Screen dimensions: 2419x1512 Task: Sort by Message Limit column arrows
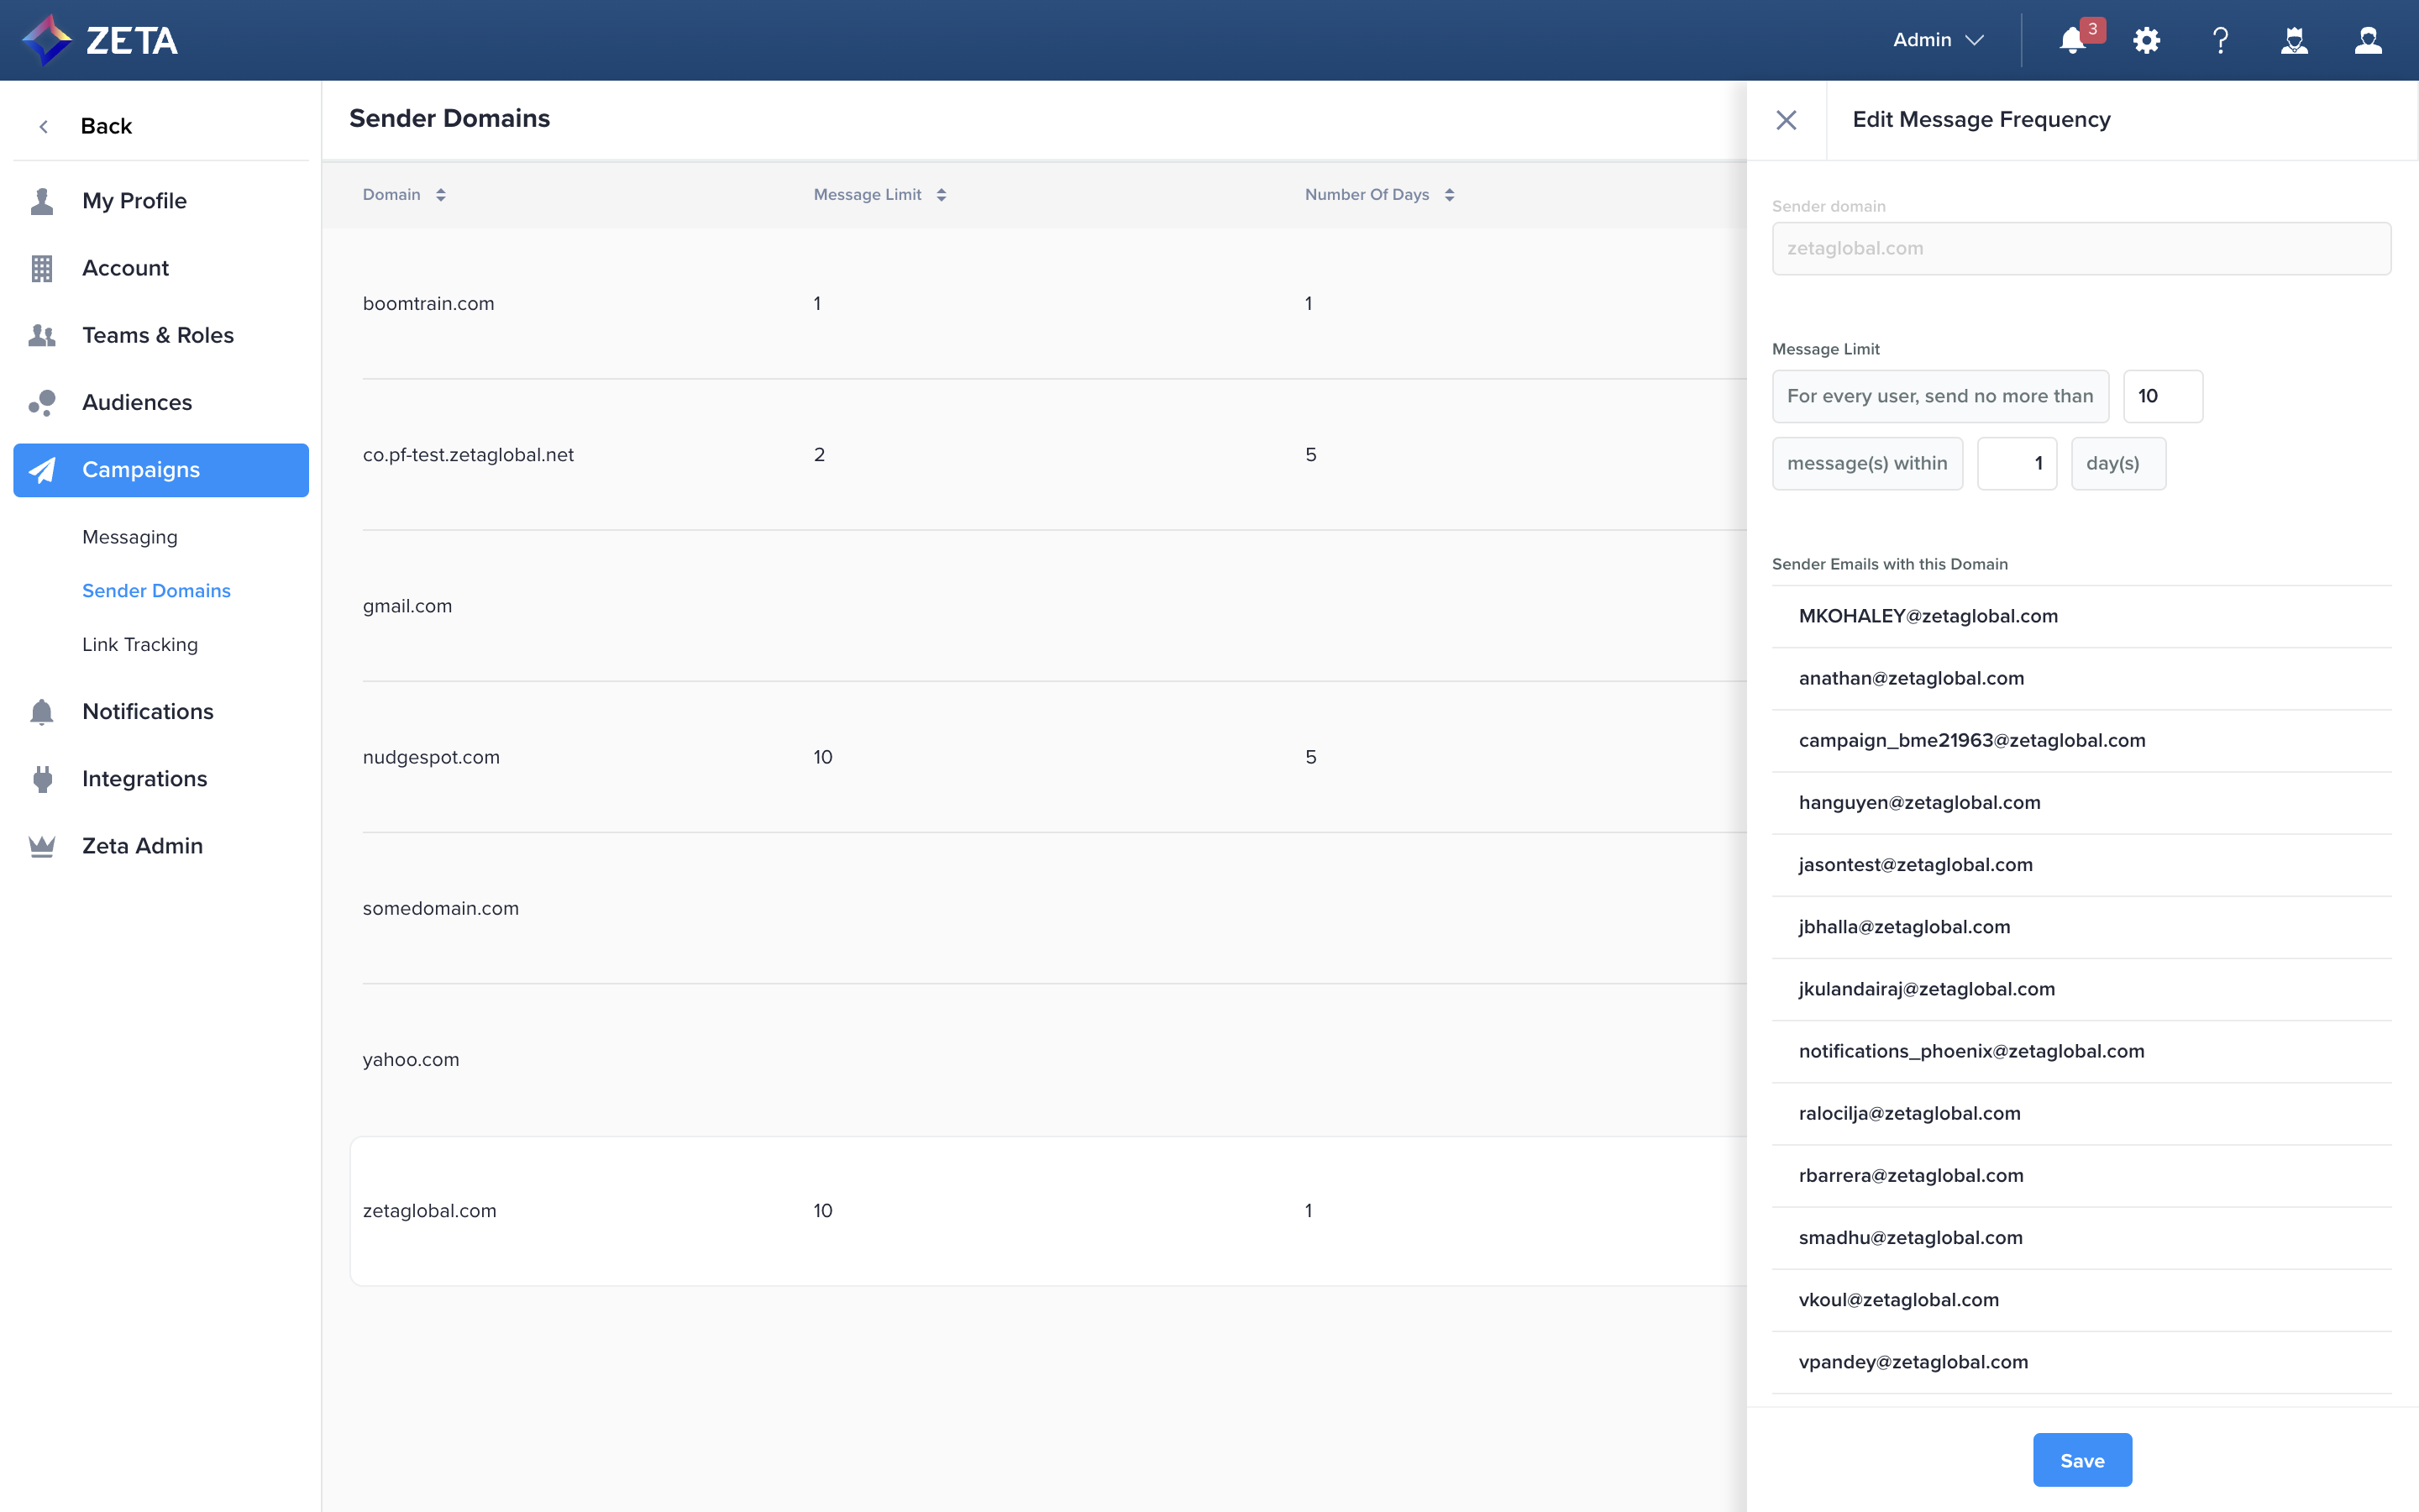(x=942, y=195)
